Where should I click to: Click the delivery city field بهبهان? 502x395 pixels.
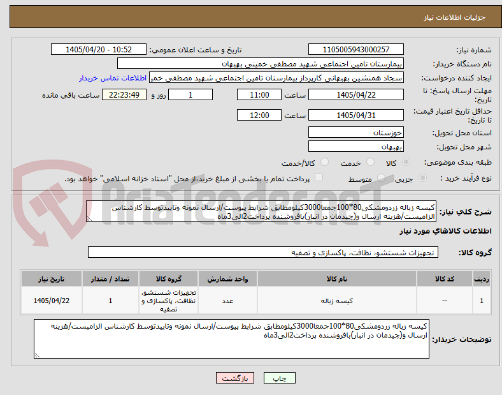[356, 146]
